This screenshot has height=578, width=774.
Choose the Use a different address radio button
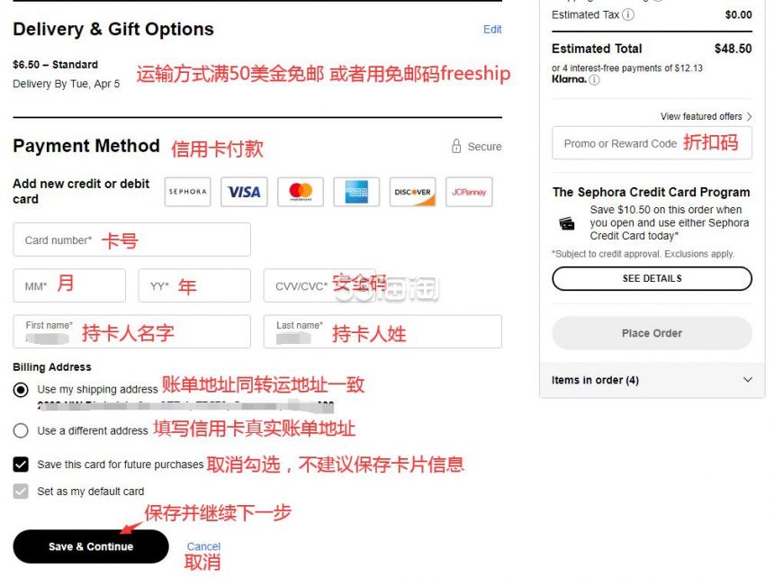21,430
